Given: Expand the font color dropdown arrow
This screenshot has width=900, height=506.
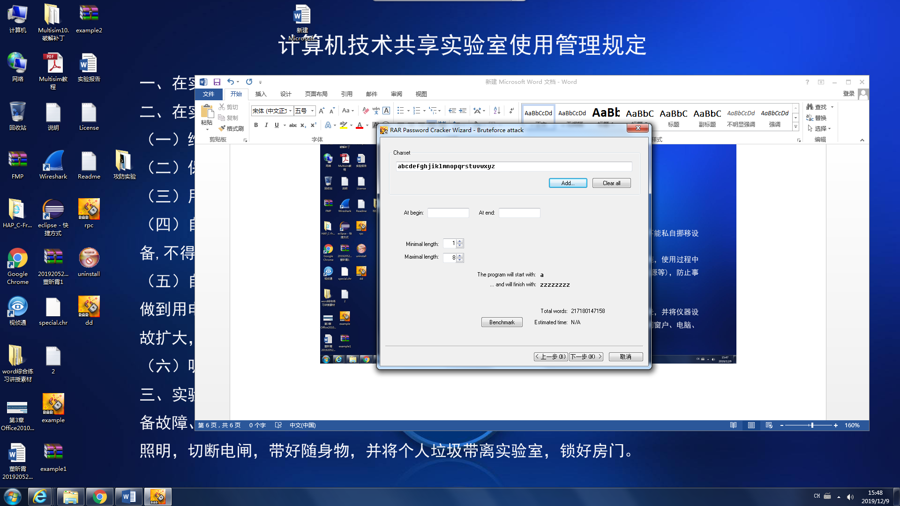Looking at the screenshot, I should click(367, 125).
